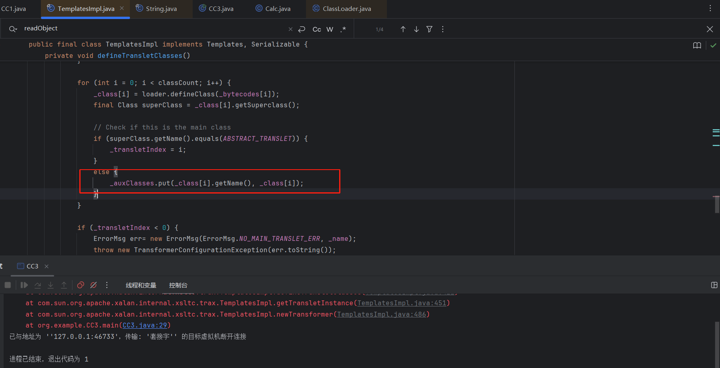Screen dimensions: 720x368
Task: Click the reader mode book icon
Action: [697, 45]
